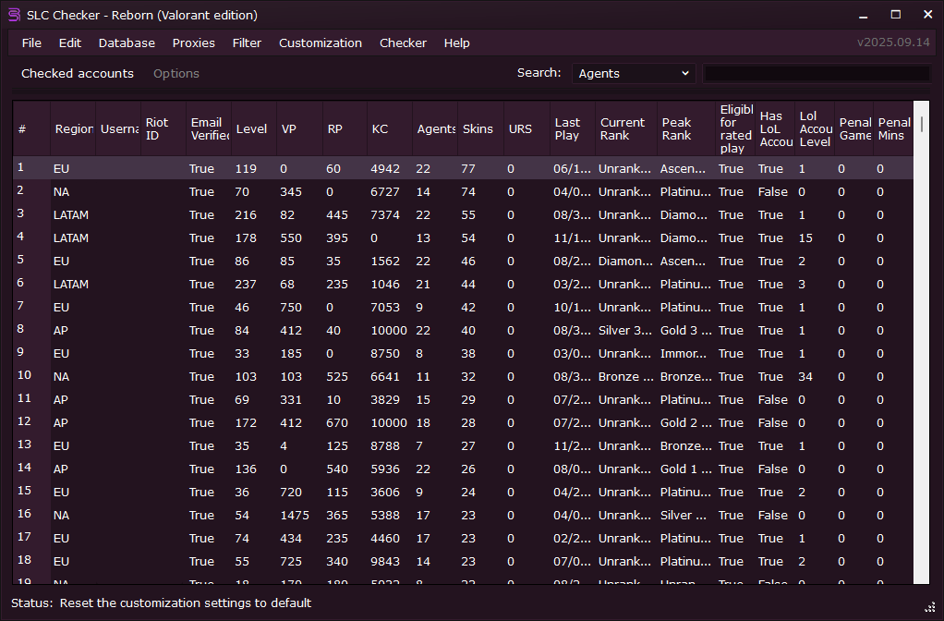Sort by the KC column header
The width and height of the screenshot is (944, 621).
point(390,128)
